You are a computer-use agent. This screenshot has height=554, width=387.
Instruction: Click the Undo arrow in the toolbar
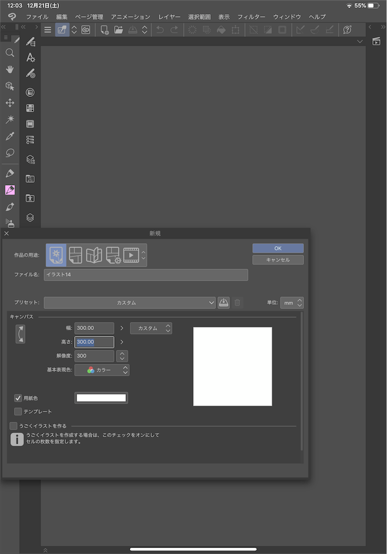(x=160, y=30)
